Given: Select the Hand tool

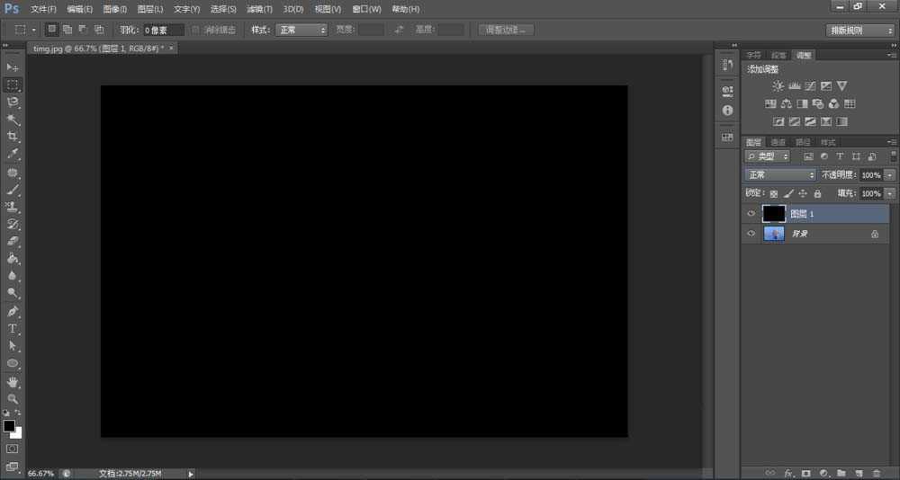Looking at the screenshot, I should tap(13, 381).
